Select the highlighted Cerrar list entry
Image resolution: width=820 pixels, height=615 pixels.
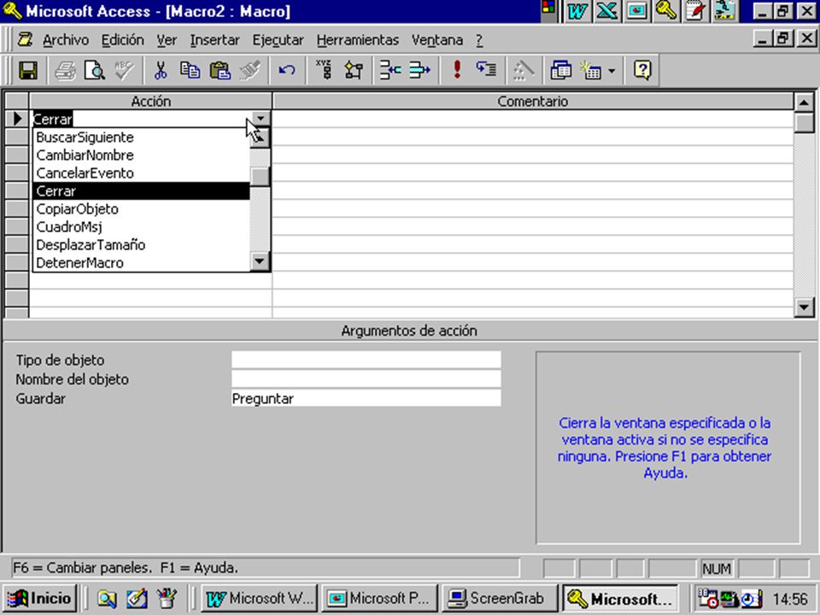(x=141, y=190)
